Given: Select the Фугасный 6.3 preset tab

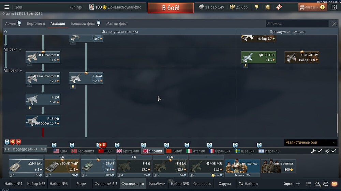Looking at the screenshot, I should pos(106,184).
